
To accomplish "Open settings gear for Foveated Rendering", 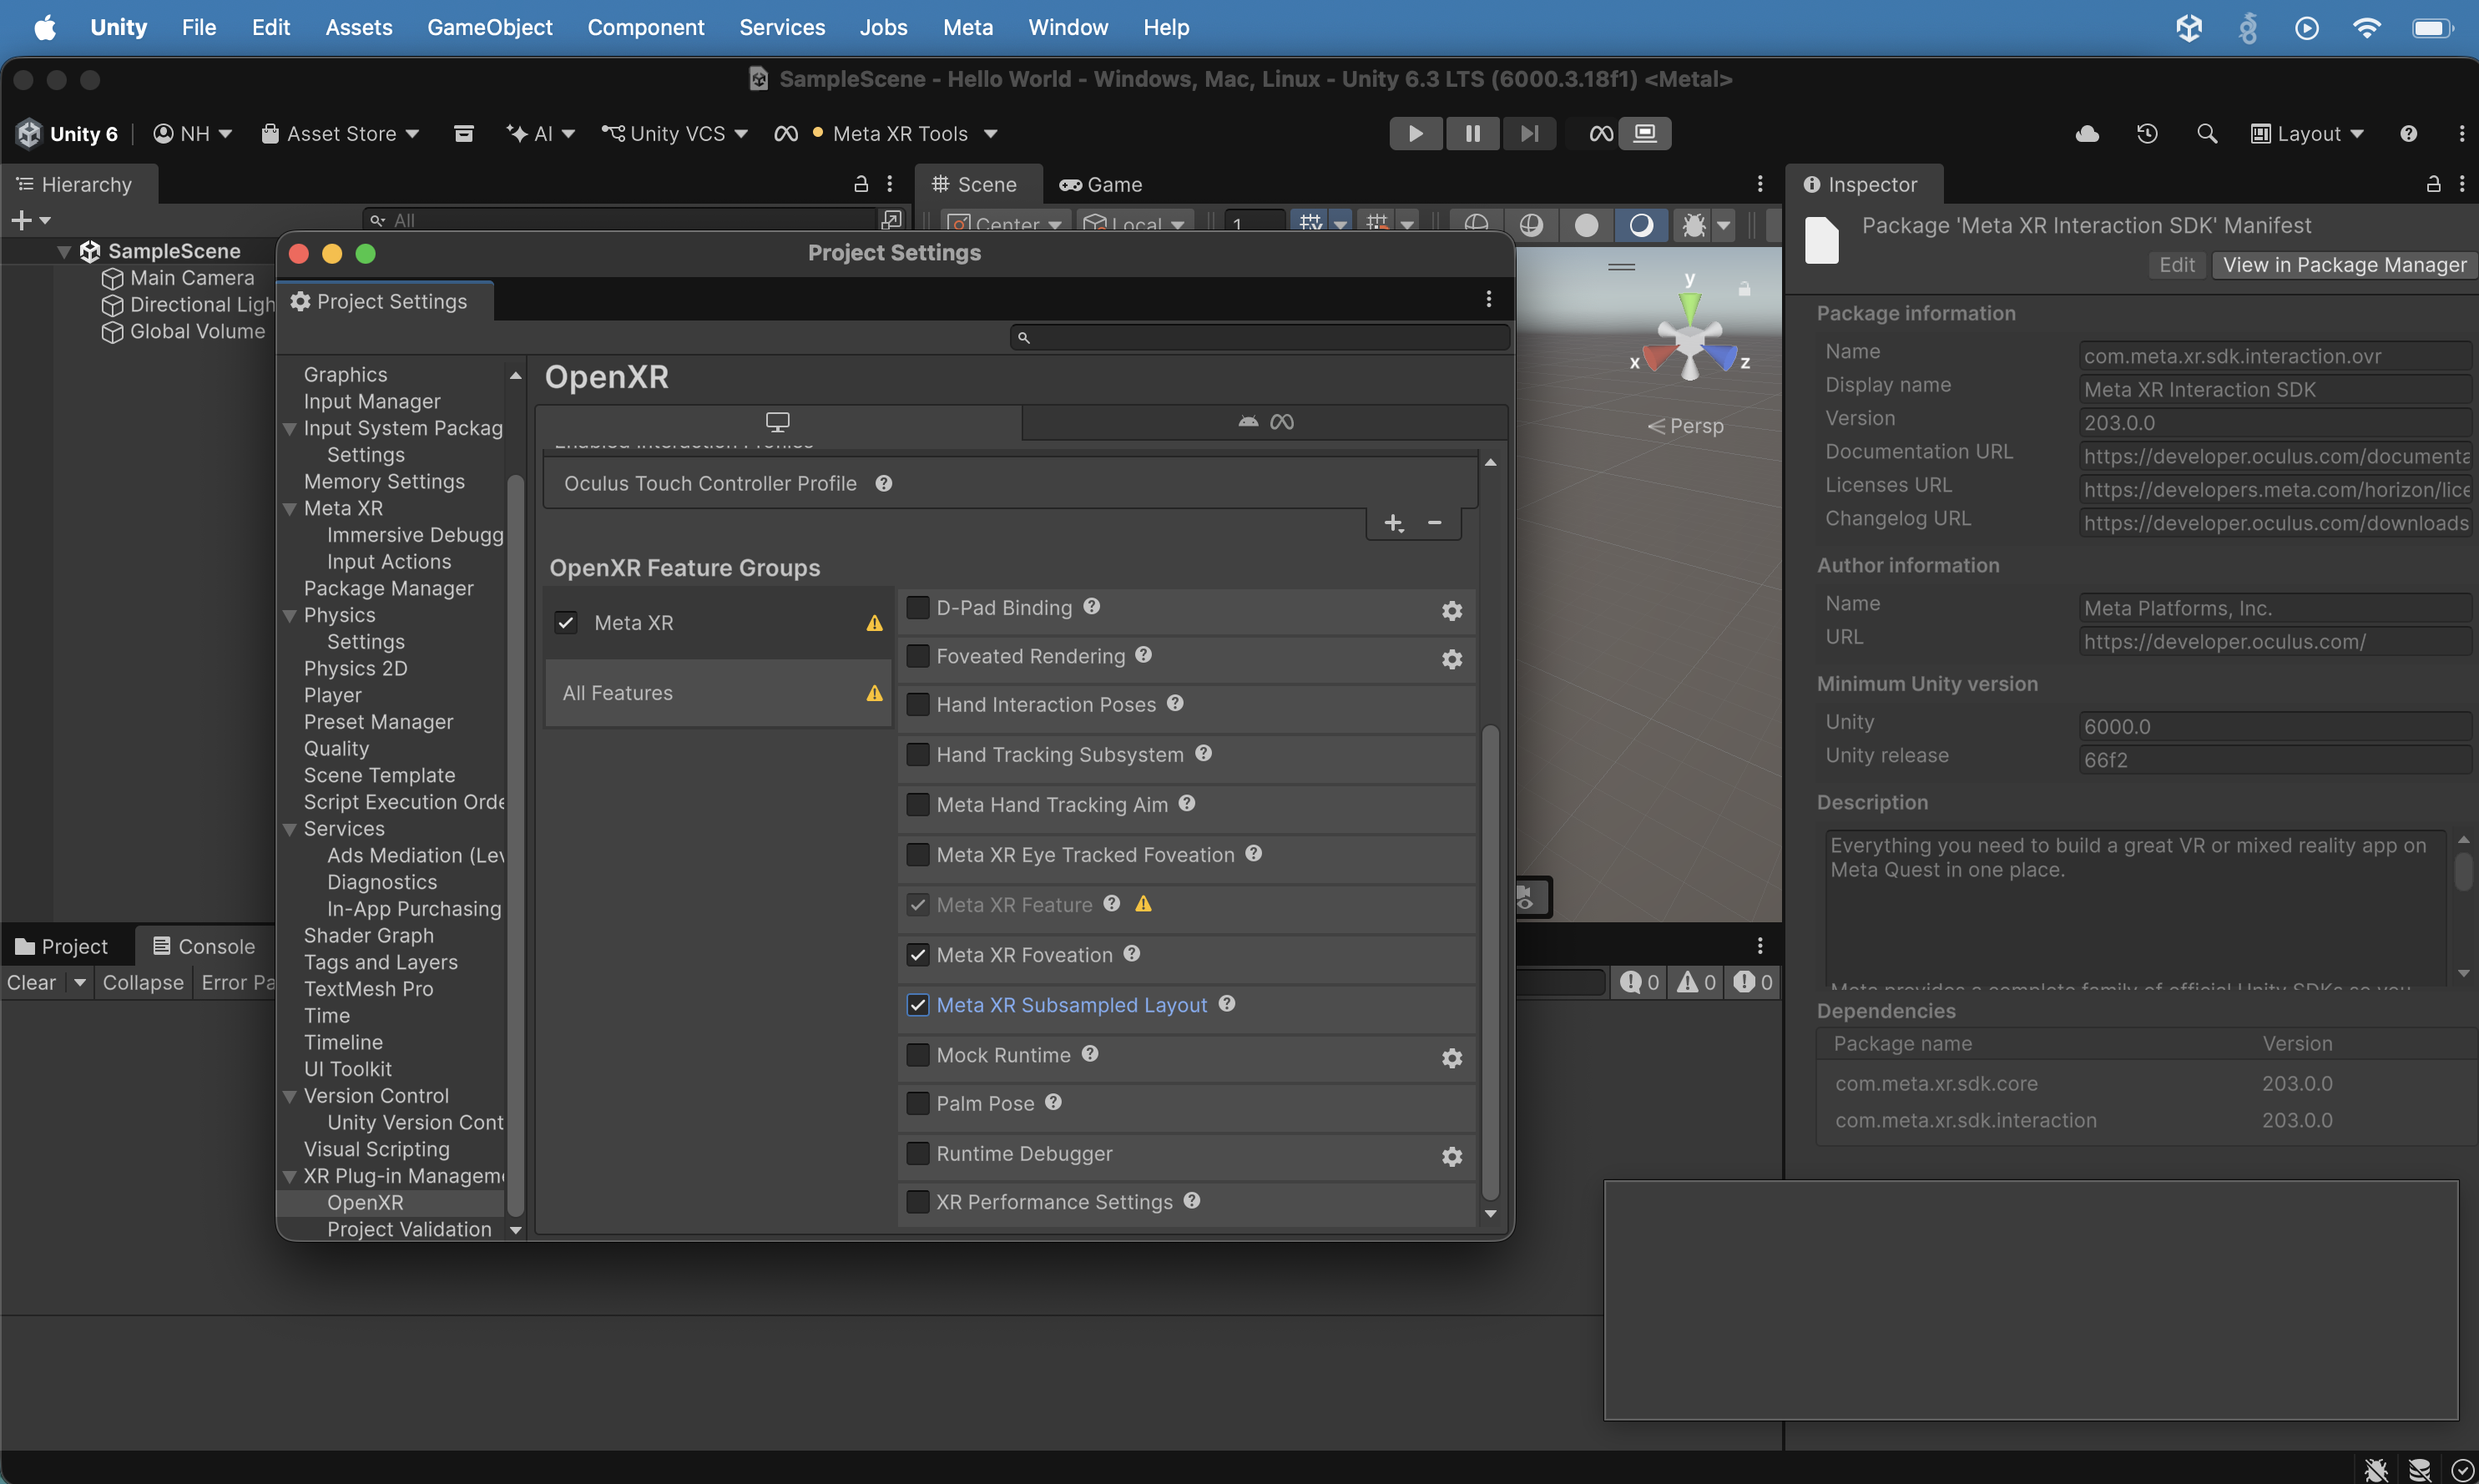I will coord(1452,659).
